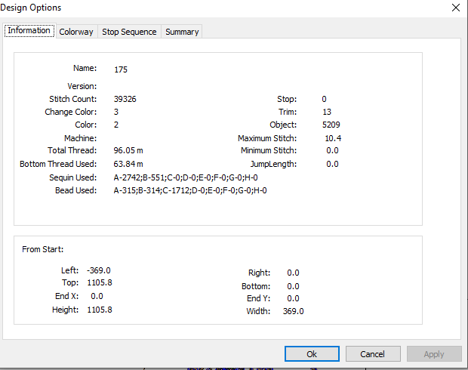
Task: Click the Left value -369.0
Action: [99, 270]
